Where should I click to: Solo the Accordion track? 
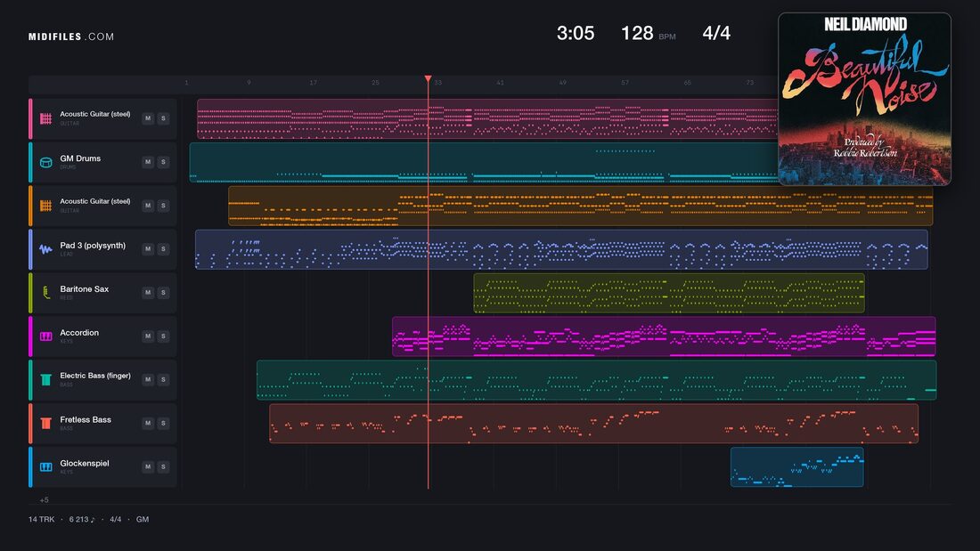point(163,336)
